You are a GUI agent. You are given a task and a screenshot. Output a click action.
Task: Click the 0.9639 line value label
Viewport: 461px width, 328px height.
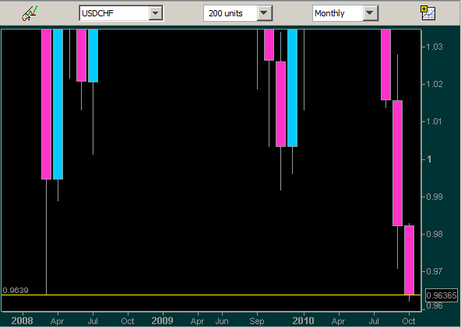(16, 291)
